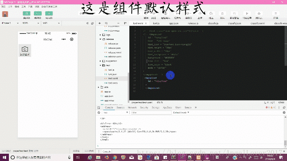Switch to the classify.json tab

tap(234, 23)
